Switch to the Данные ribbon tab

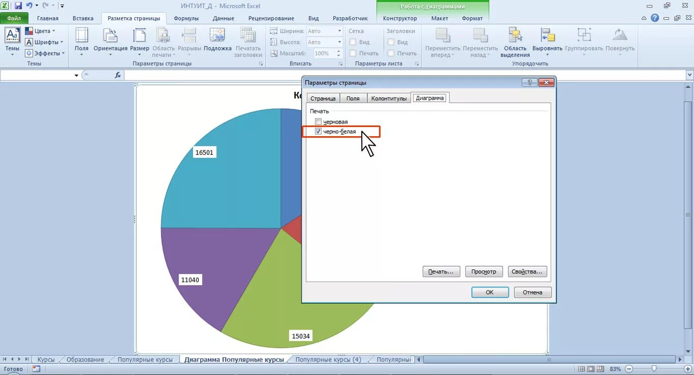pyautogui.click(x=224, y=18)
